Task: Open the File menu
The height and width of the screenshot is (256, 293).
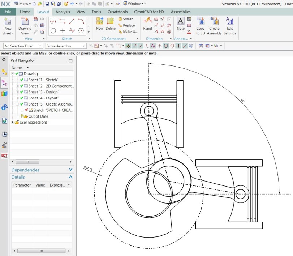Action: [8, 11]
